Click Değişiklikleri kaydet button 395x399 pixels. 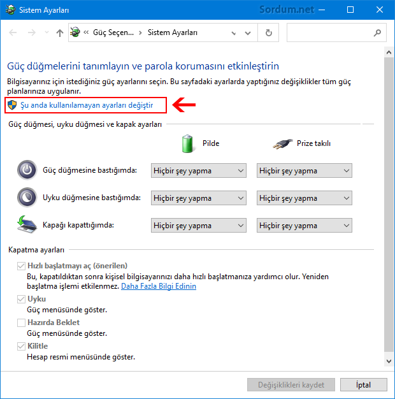pos(291,385)
